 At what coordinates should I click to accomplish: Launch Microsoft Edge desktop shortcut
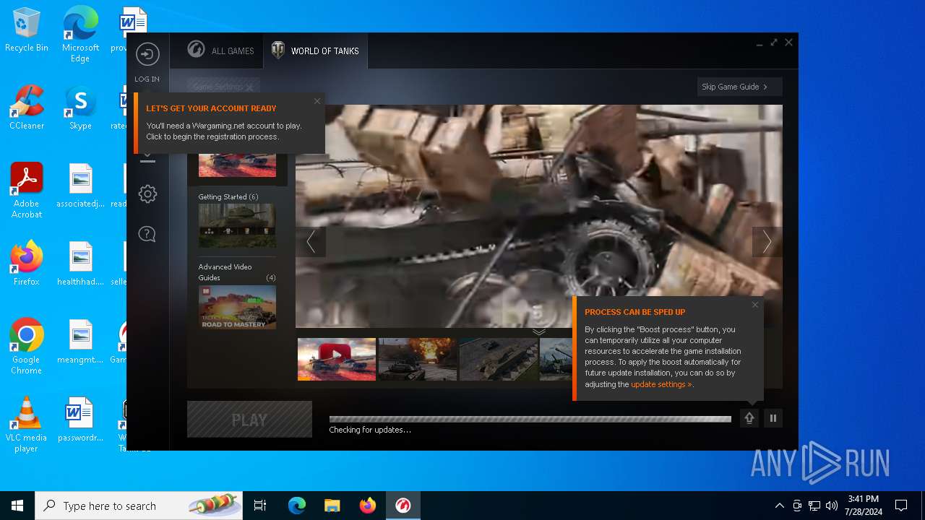pos(80,34)
